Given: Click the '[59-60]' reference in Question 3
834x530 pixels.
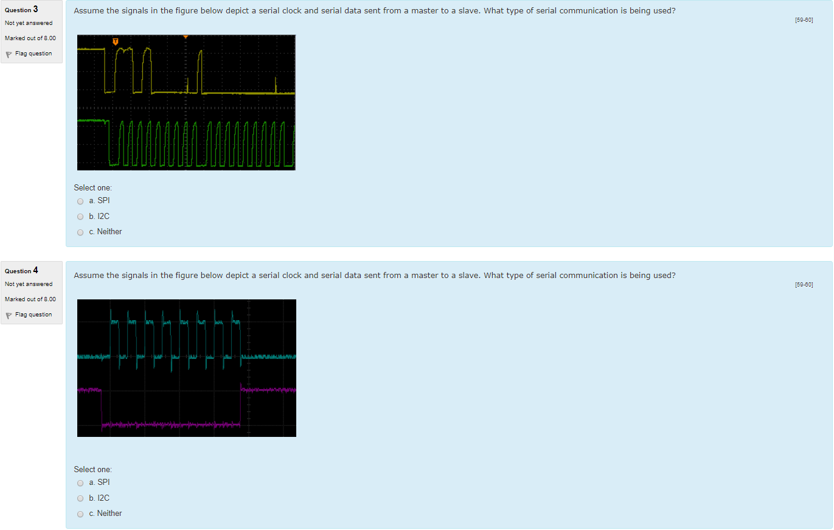Looking at the screenshot, I should point(804,19).
